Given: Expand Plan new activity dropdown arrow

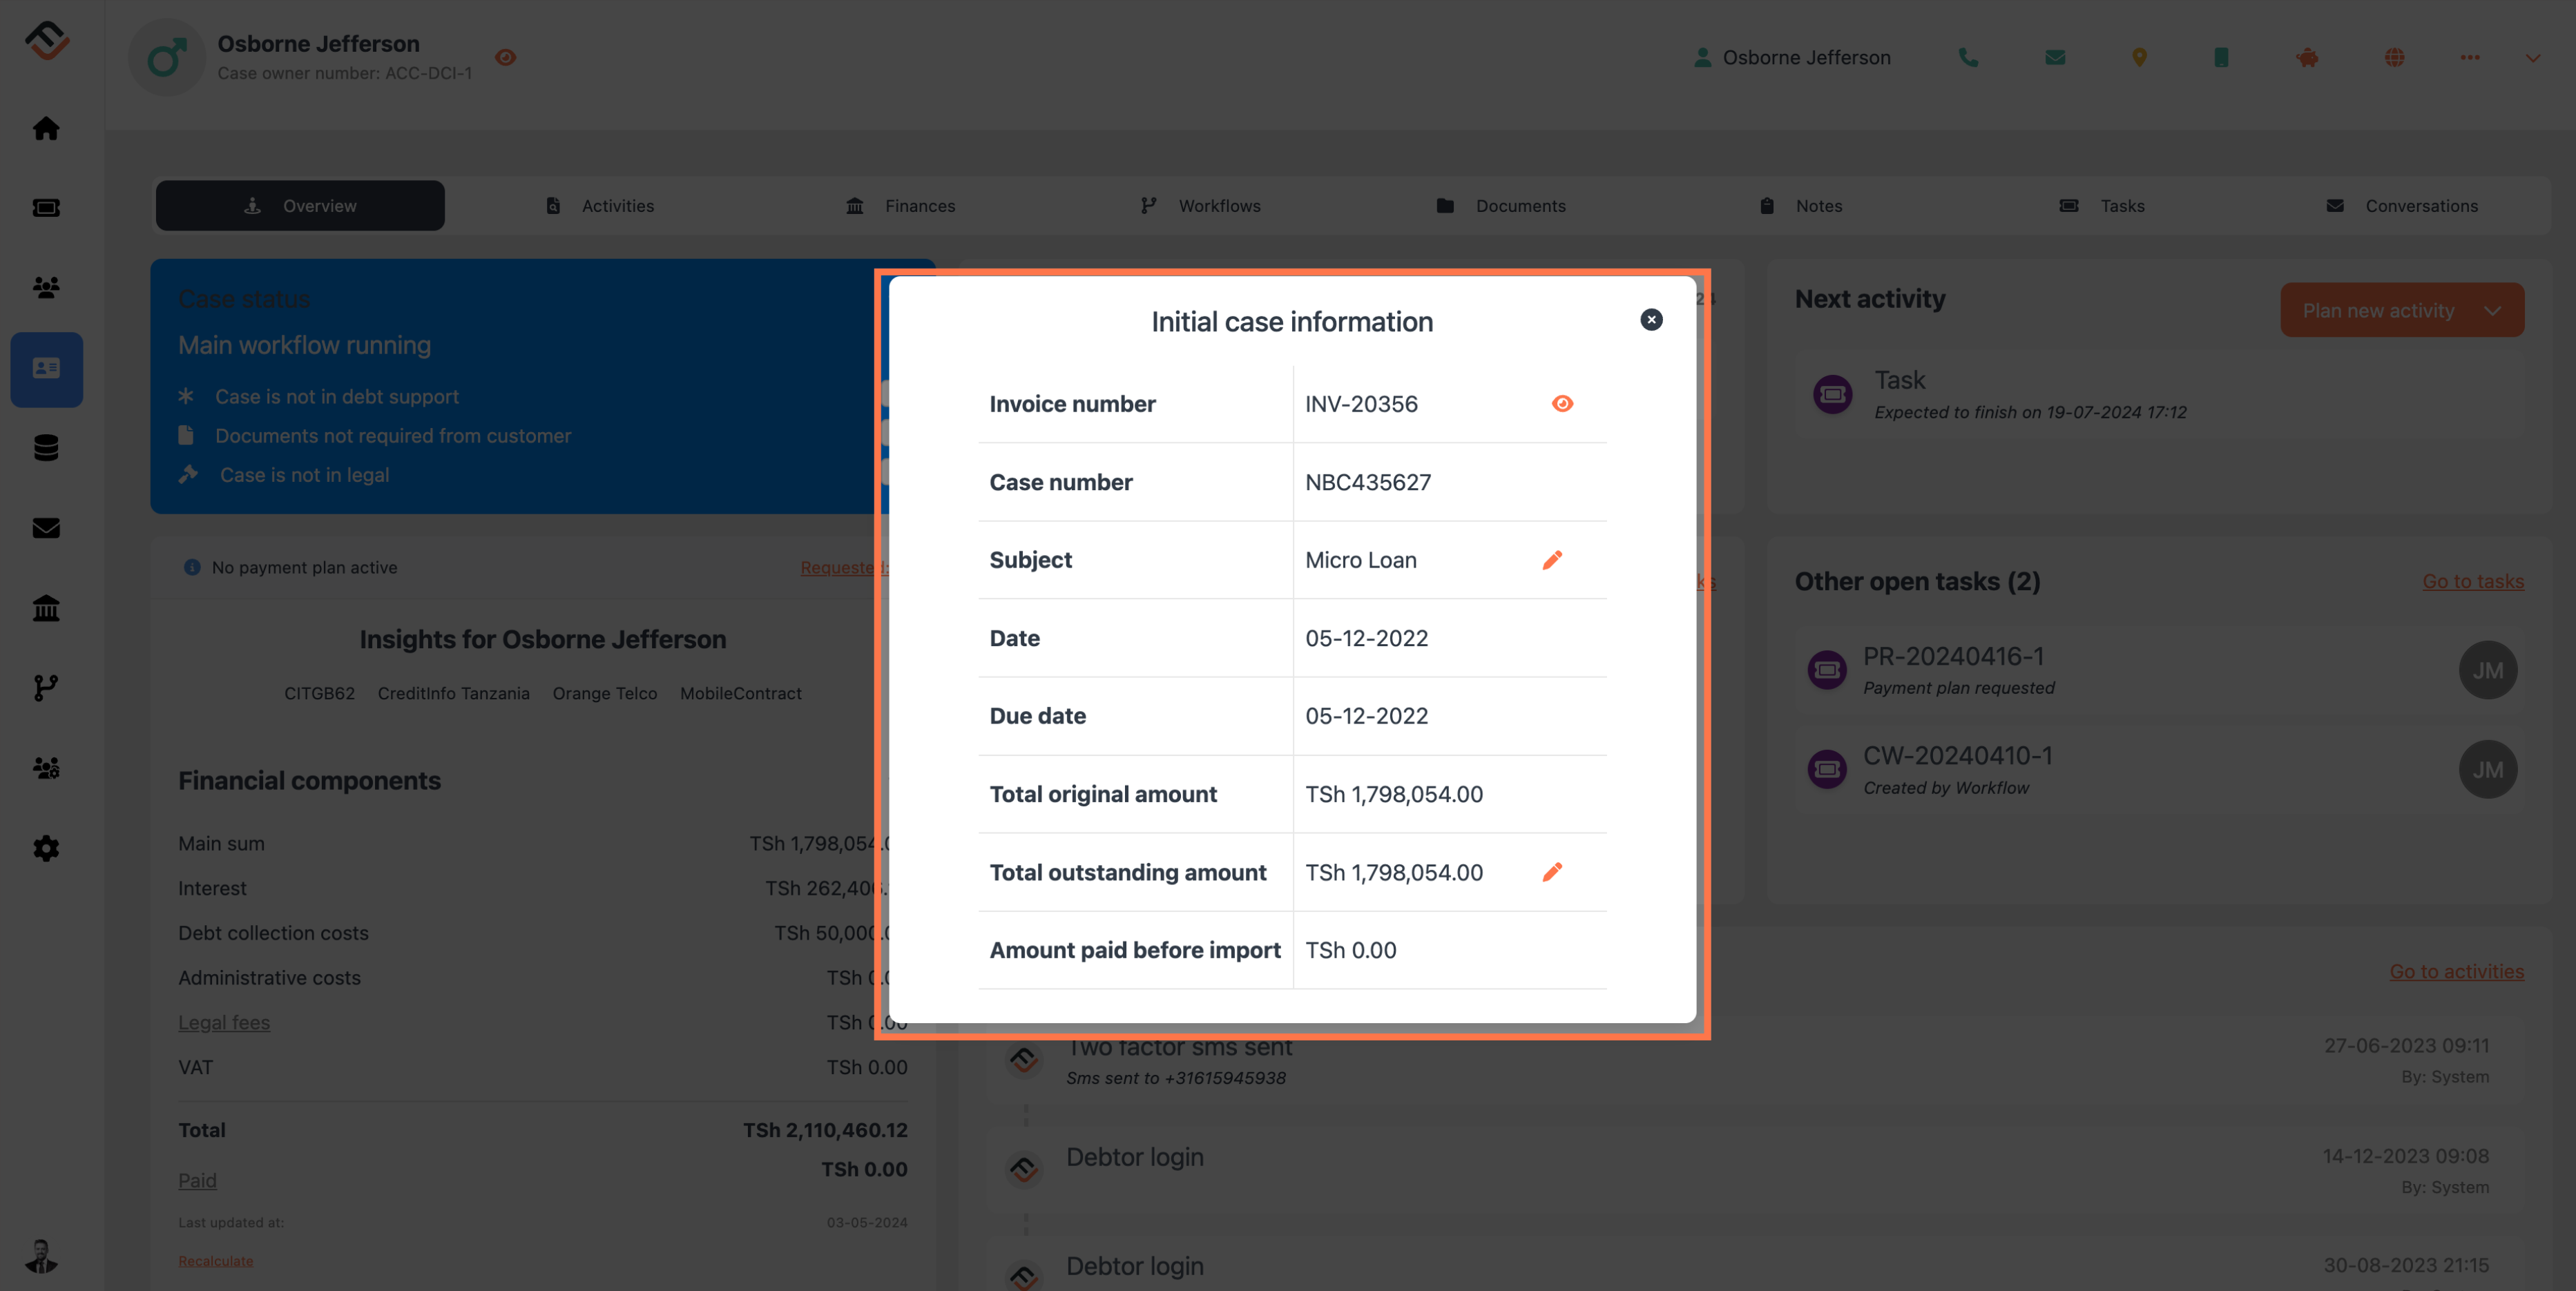Looking at the screenshot, I should (2493, 310).
